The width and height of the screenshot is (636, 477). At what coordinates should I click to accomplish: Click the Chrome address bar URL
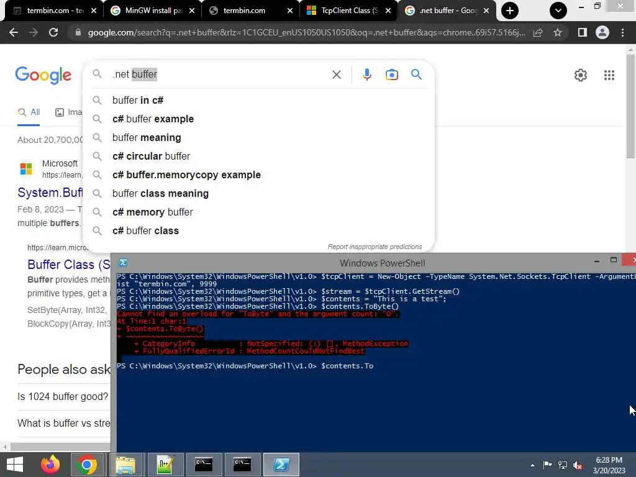[306, 32]
